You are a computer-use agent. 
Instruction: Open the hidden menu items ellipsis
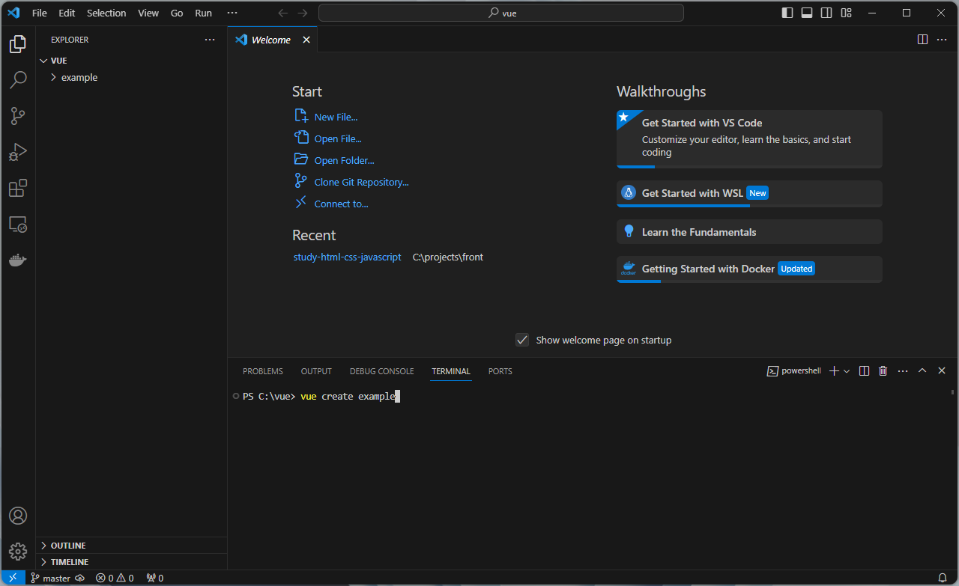click(x=232, y=13)
